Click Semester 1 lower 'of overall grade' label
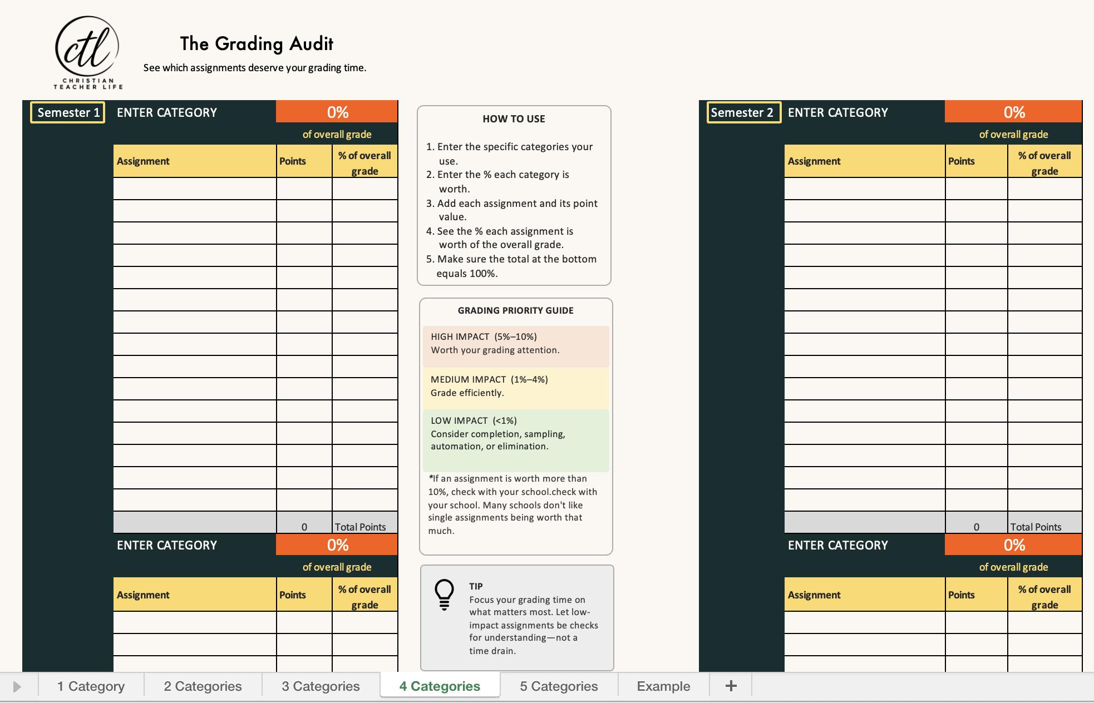The height and width of the screenshot is (703, 1094). coord(337,567)
